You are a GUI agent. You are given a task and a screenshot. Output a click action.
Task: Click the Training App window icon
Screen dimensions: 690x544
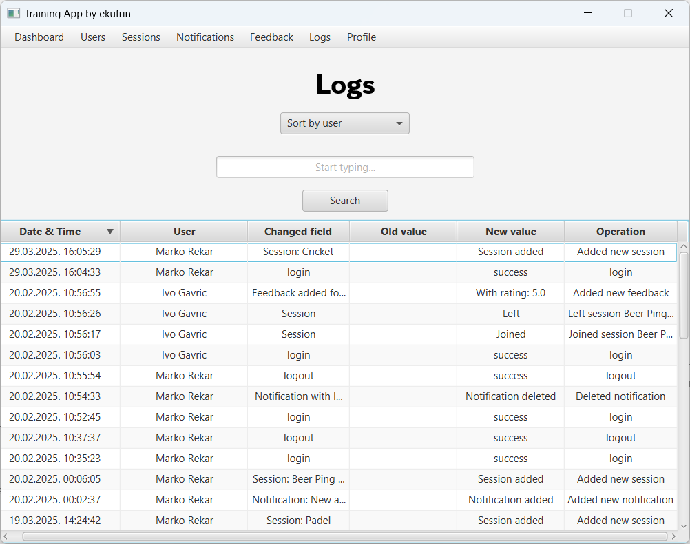click(13, 13)
